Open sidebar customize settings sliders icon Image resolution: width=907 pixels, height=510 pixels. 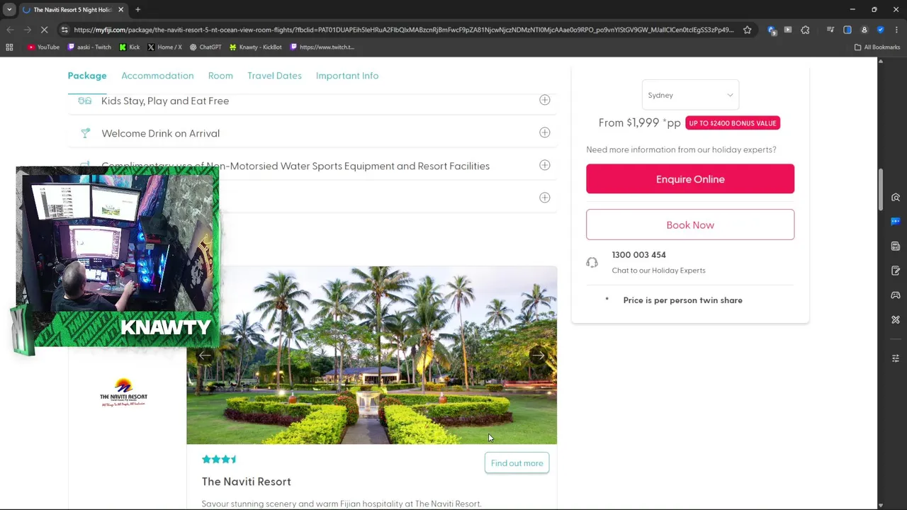tap(896, 358)
